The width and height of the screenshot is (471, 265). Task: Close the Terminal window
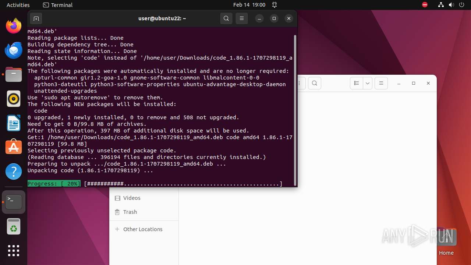tap(289, 18)
